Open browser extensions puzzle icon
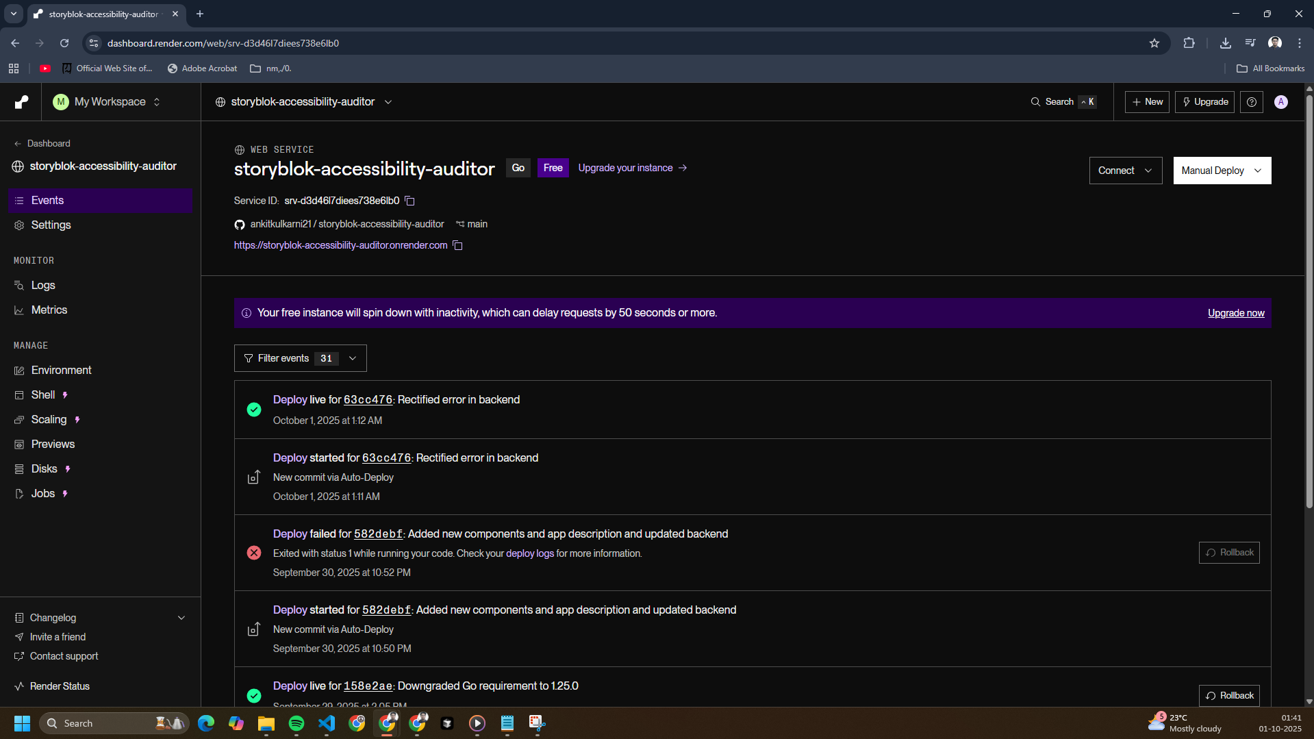This screenshot has width=1314, height=739. (x=1189, y=43)
